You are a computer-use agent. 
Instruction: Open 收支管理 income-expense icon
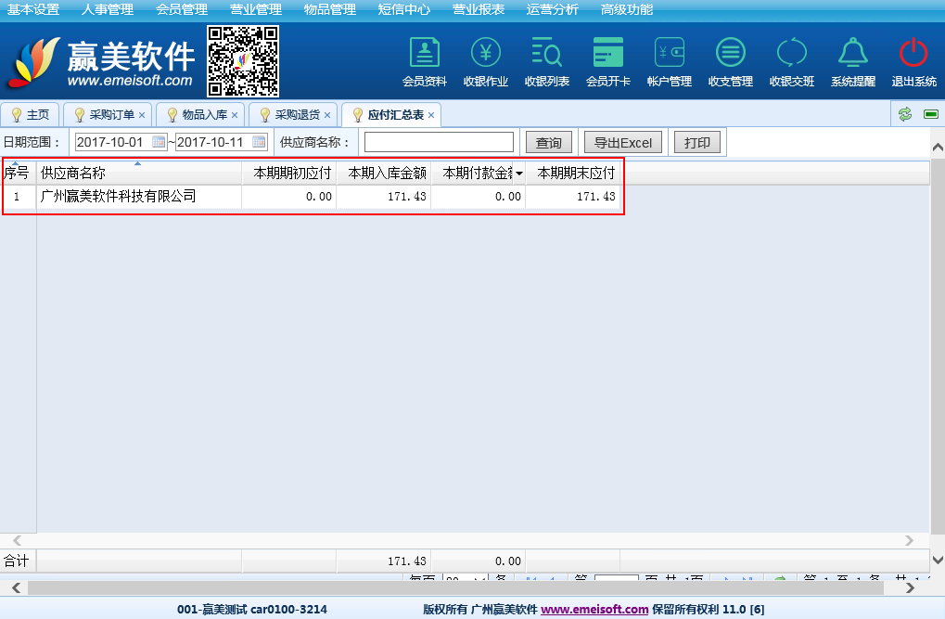pyautogui.click(x=731, y=53)
